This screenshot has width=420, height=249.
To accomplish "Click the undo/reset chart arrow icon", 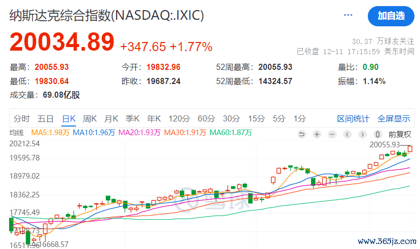I will [301, 134].
